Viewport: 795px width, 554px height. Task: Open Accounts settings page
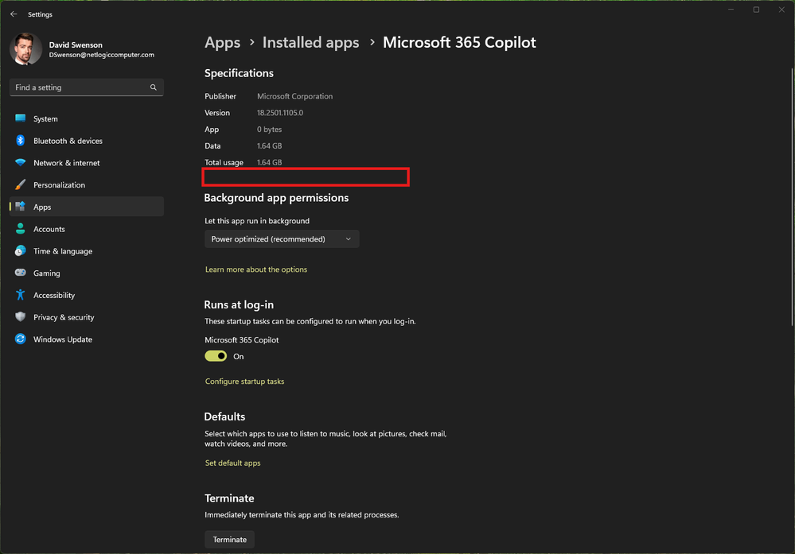pos(86,229)
